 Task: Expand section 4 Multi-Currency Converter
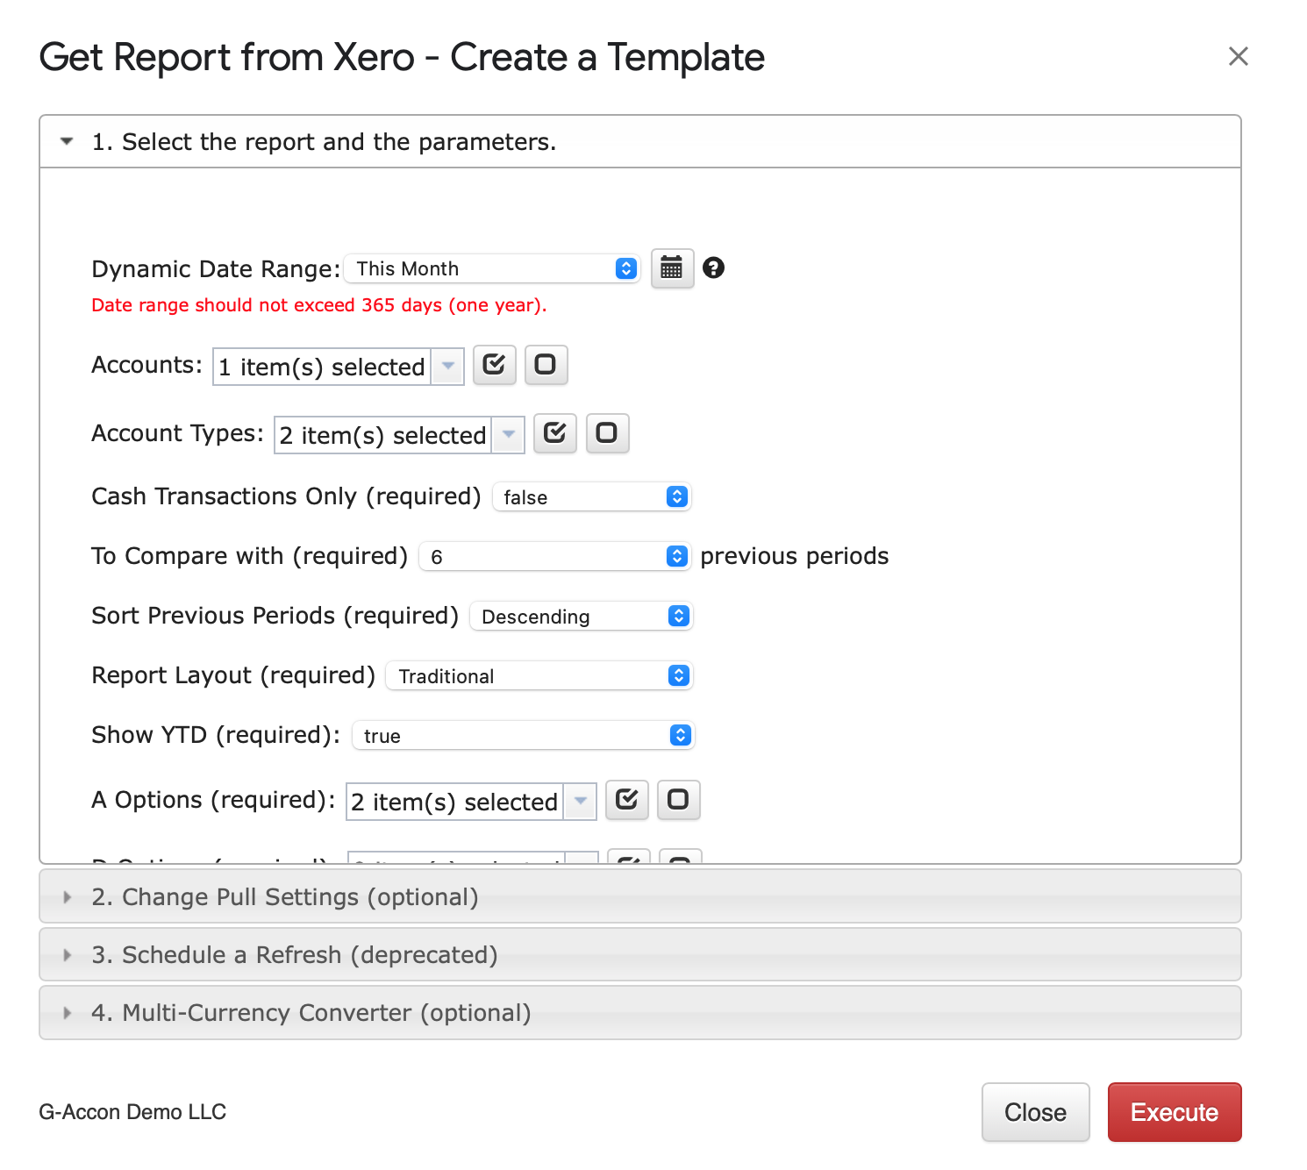(x=311, y=1013)
